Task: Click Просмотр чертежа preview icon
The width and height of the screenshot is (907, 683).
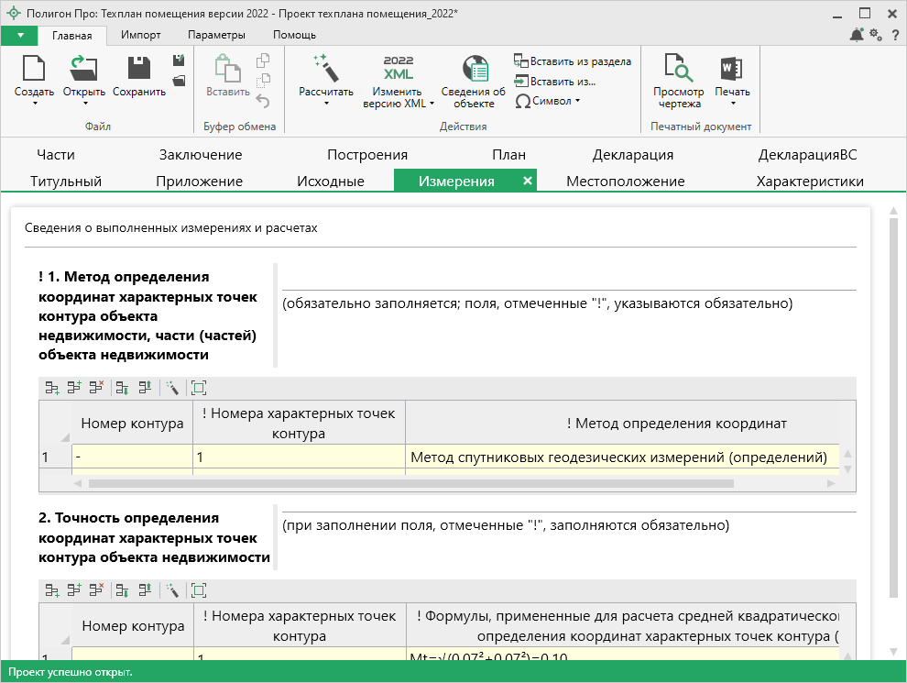Action: point(678,69)
